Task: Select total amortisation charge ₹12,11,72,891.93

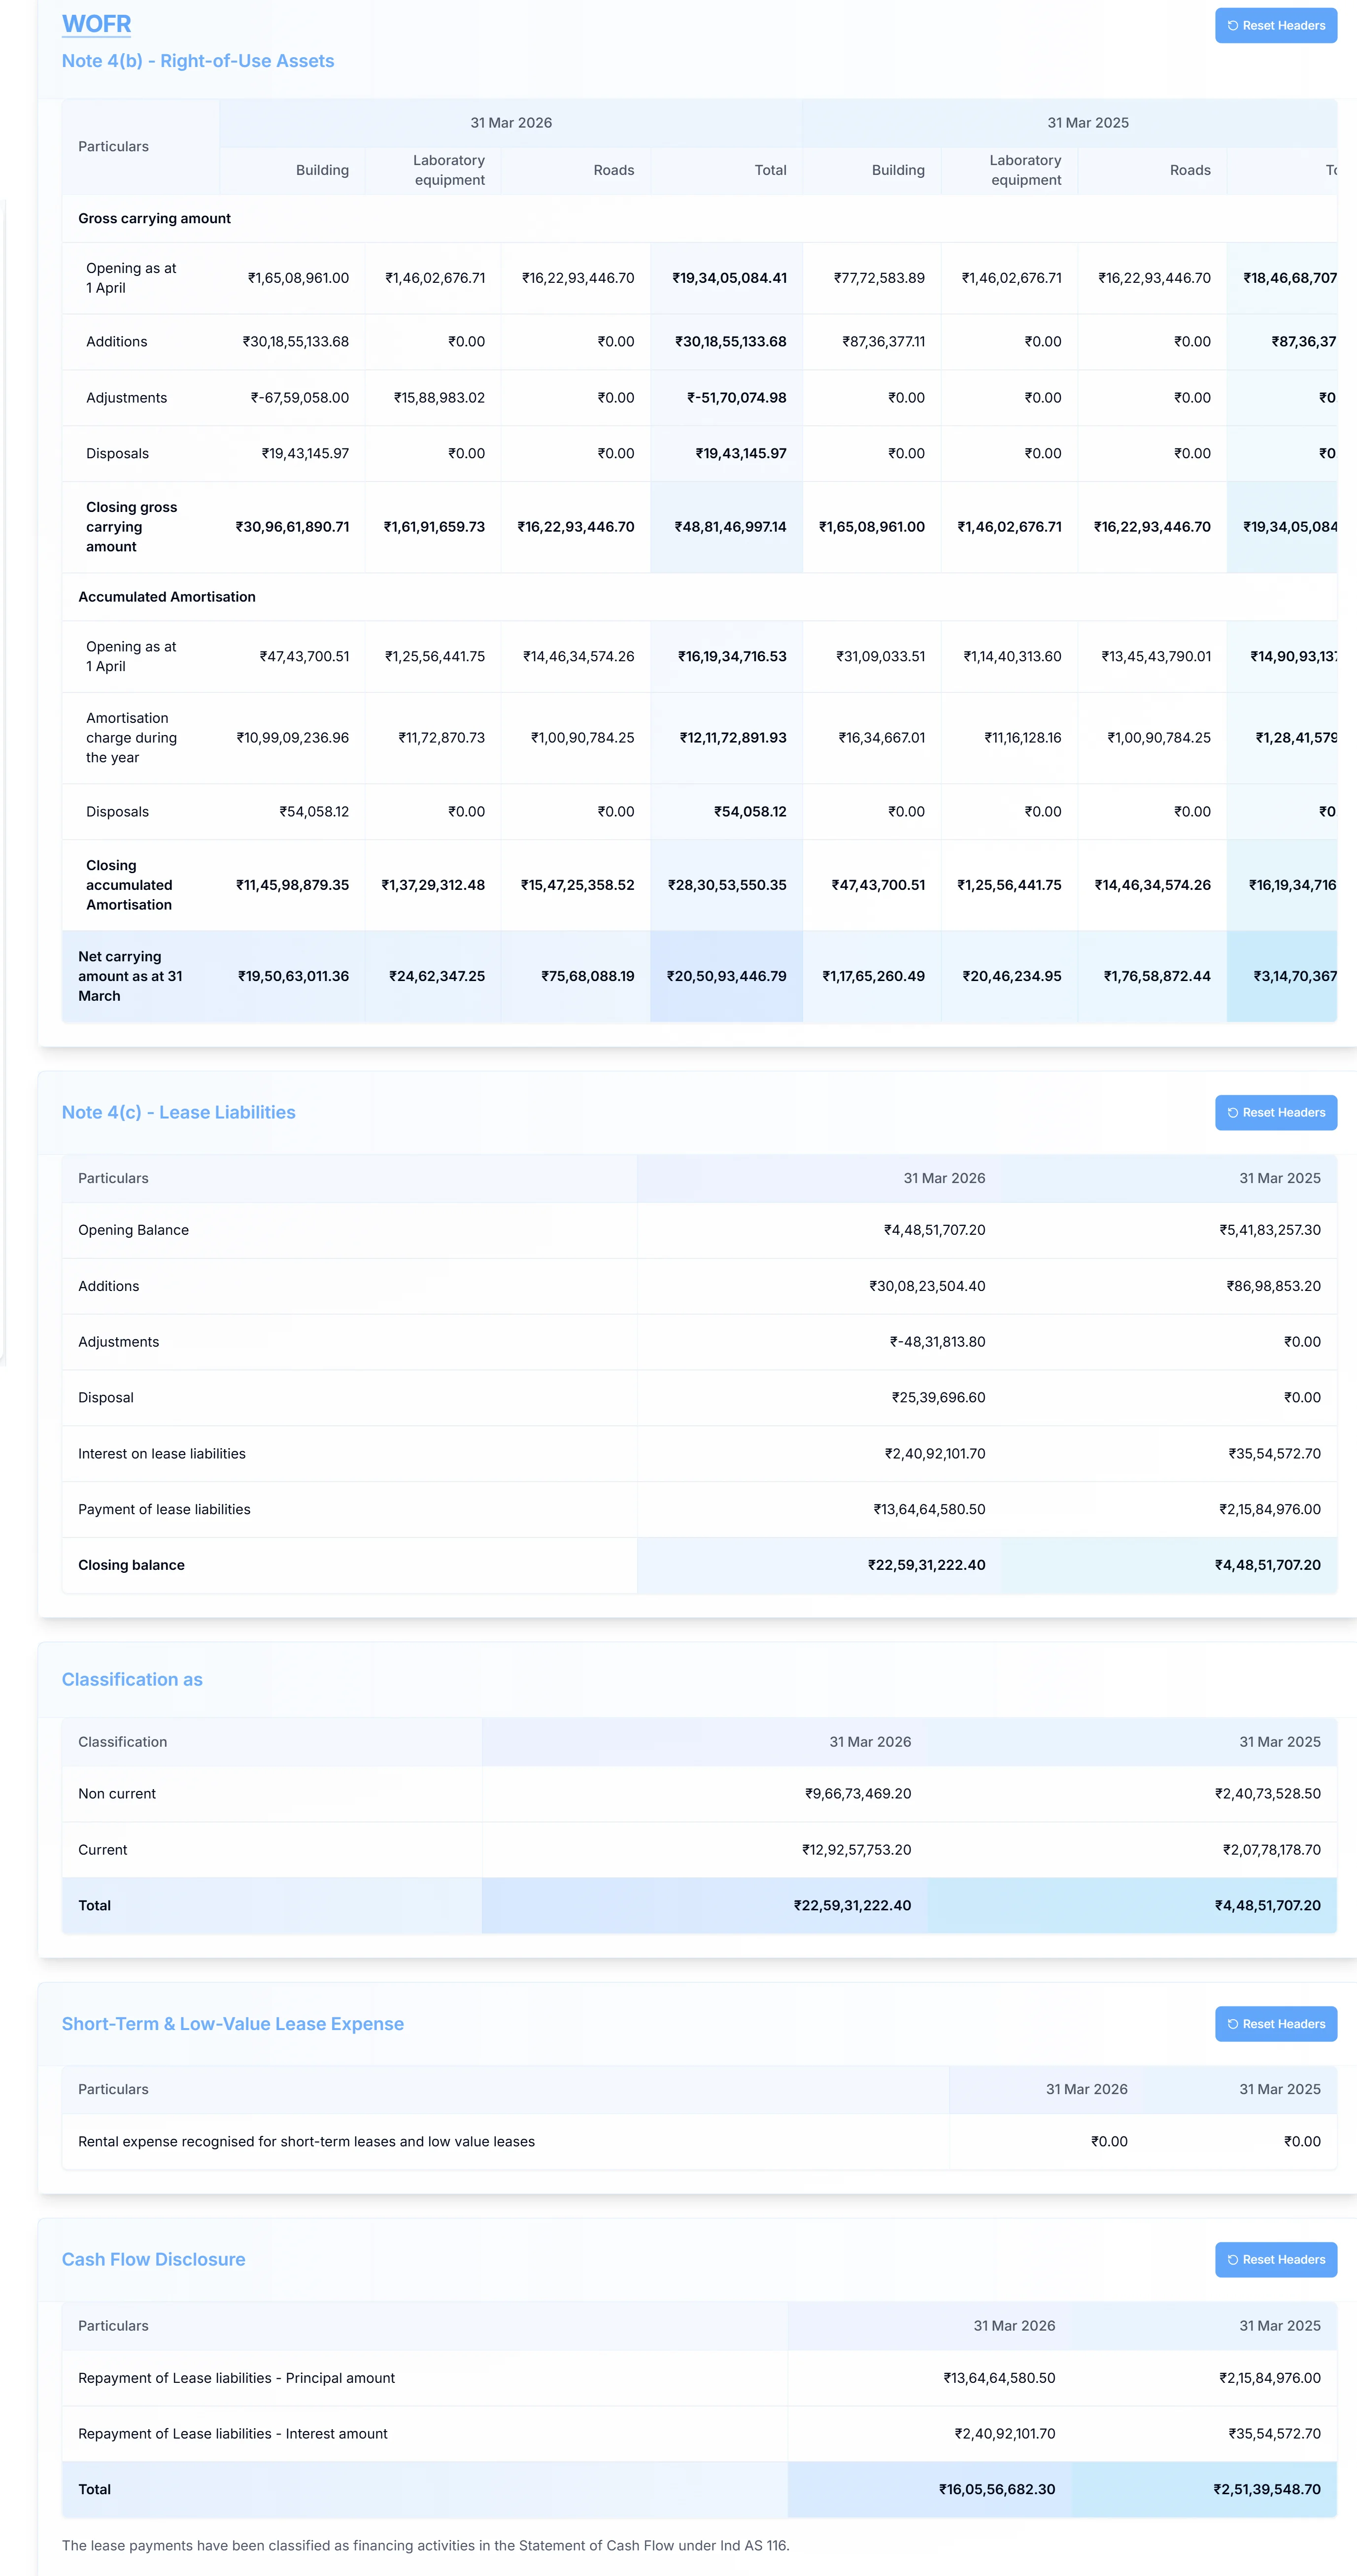Action: 733,738
